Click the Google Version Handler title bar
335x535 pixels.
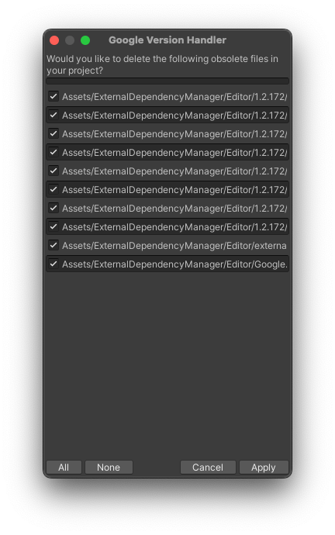click(x=167, y=40)
